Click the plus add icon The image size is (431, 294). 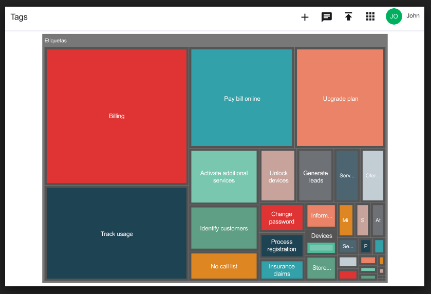point(305,17)
